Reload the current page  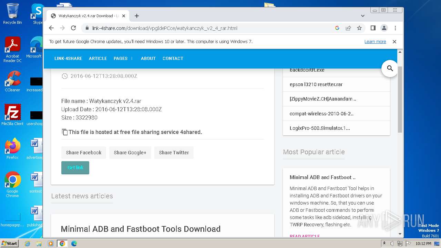coord(73,28)
